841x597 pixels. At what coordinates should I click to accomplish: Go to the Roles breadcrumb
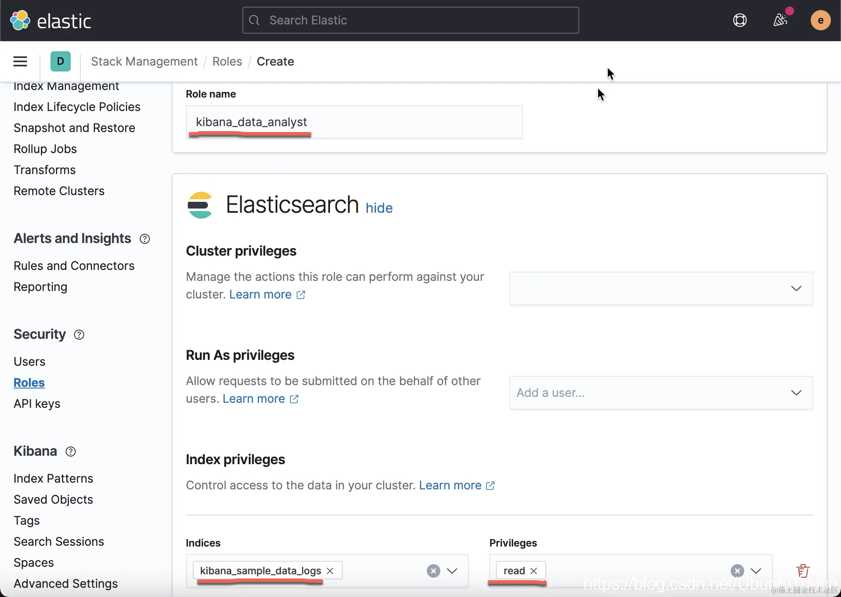(227, 61)
